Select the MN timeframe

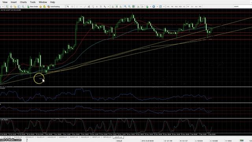[x=200, y=7]
